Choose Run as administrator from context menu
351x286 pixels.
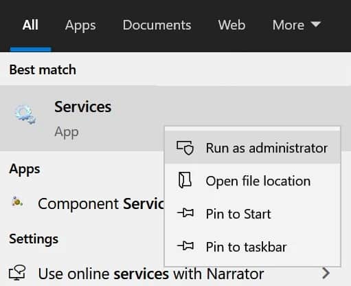click(253, 148)
